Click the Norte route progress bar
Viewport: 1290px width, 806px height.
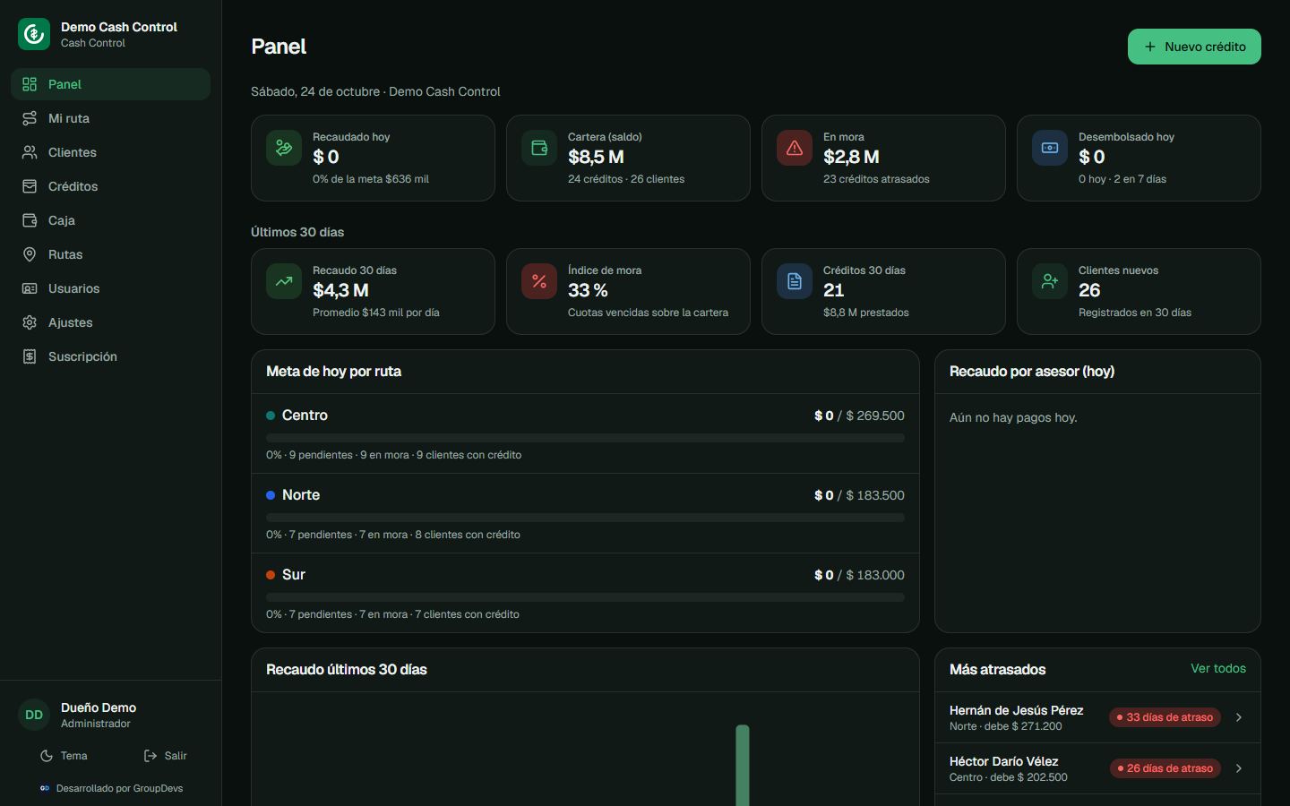tap(585, 518)
